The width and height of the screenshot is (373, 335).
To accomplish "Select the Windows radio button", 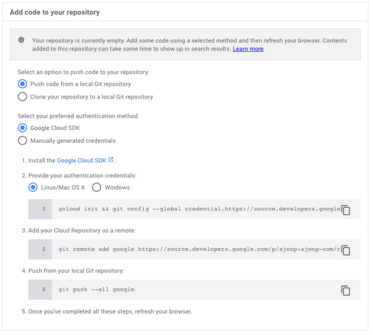I will point(97,187).
